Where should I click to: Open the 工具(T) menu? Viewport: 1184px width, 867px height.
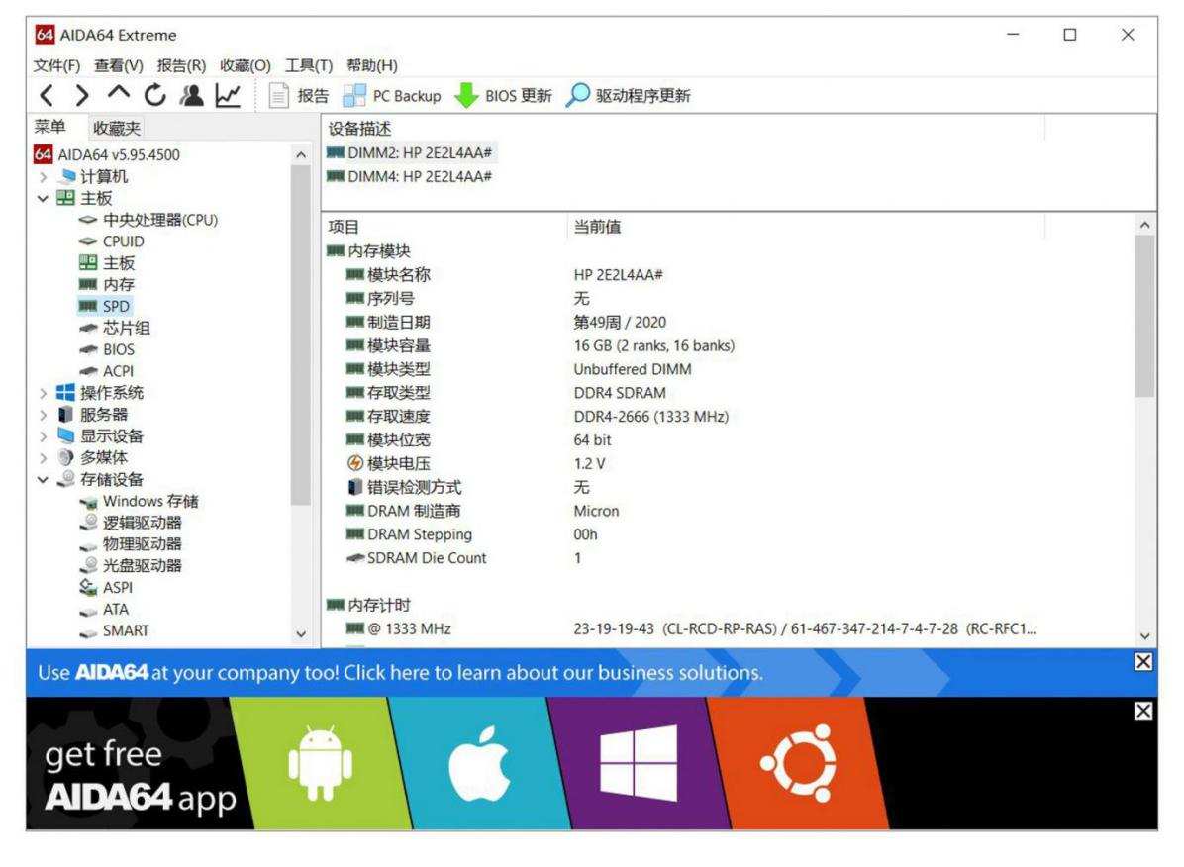(x=307, y=65)
